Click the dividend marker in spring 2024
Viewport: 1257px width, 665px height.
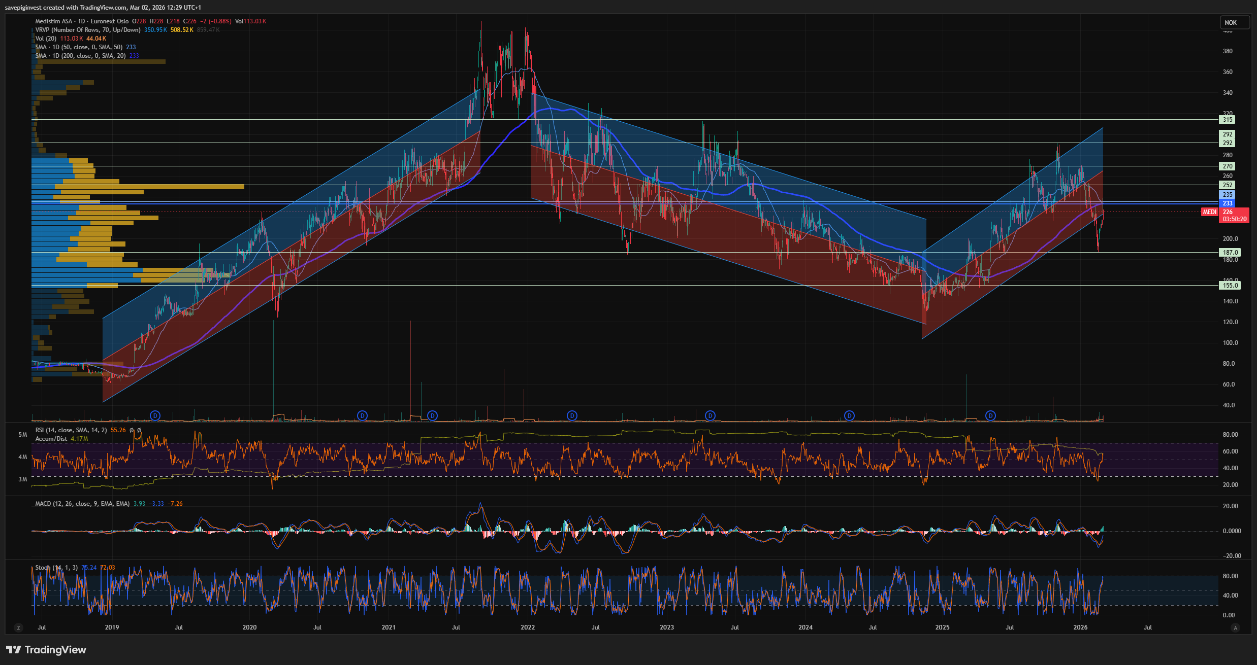(x=849, y=415)
